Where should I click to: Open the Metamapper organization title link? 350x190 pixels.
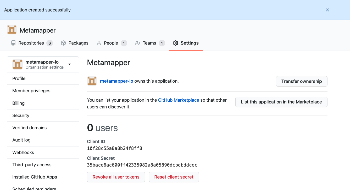37,30
